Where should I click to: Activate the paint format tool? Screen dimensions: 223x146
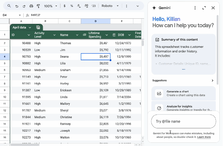(38, 6)
